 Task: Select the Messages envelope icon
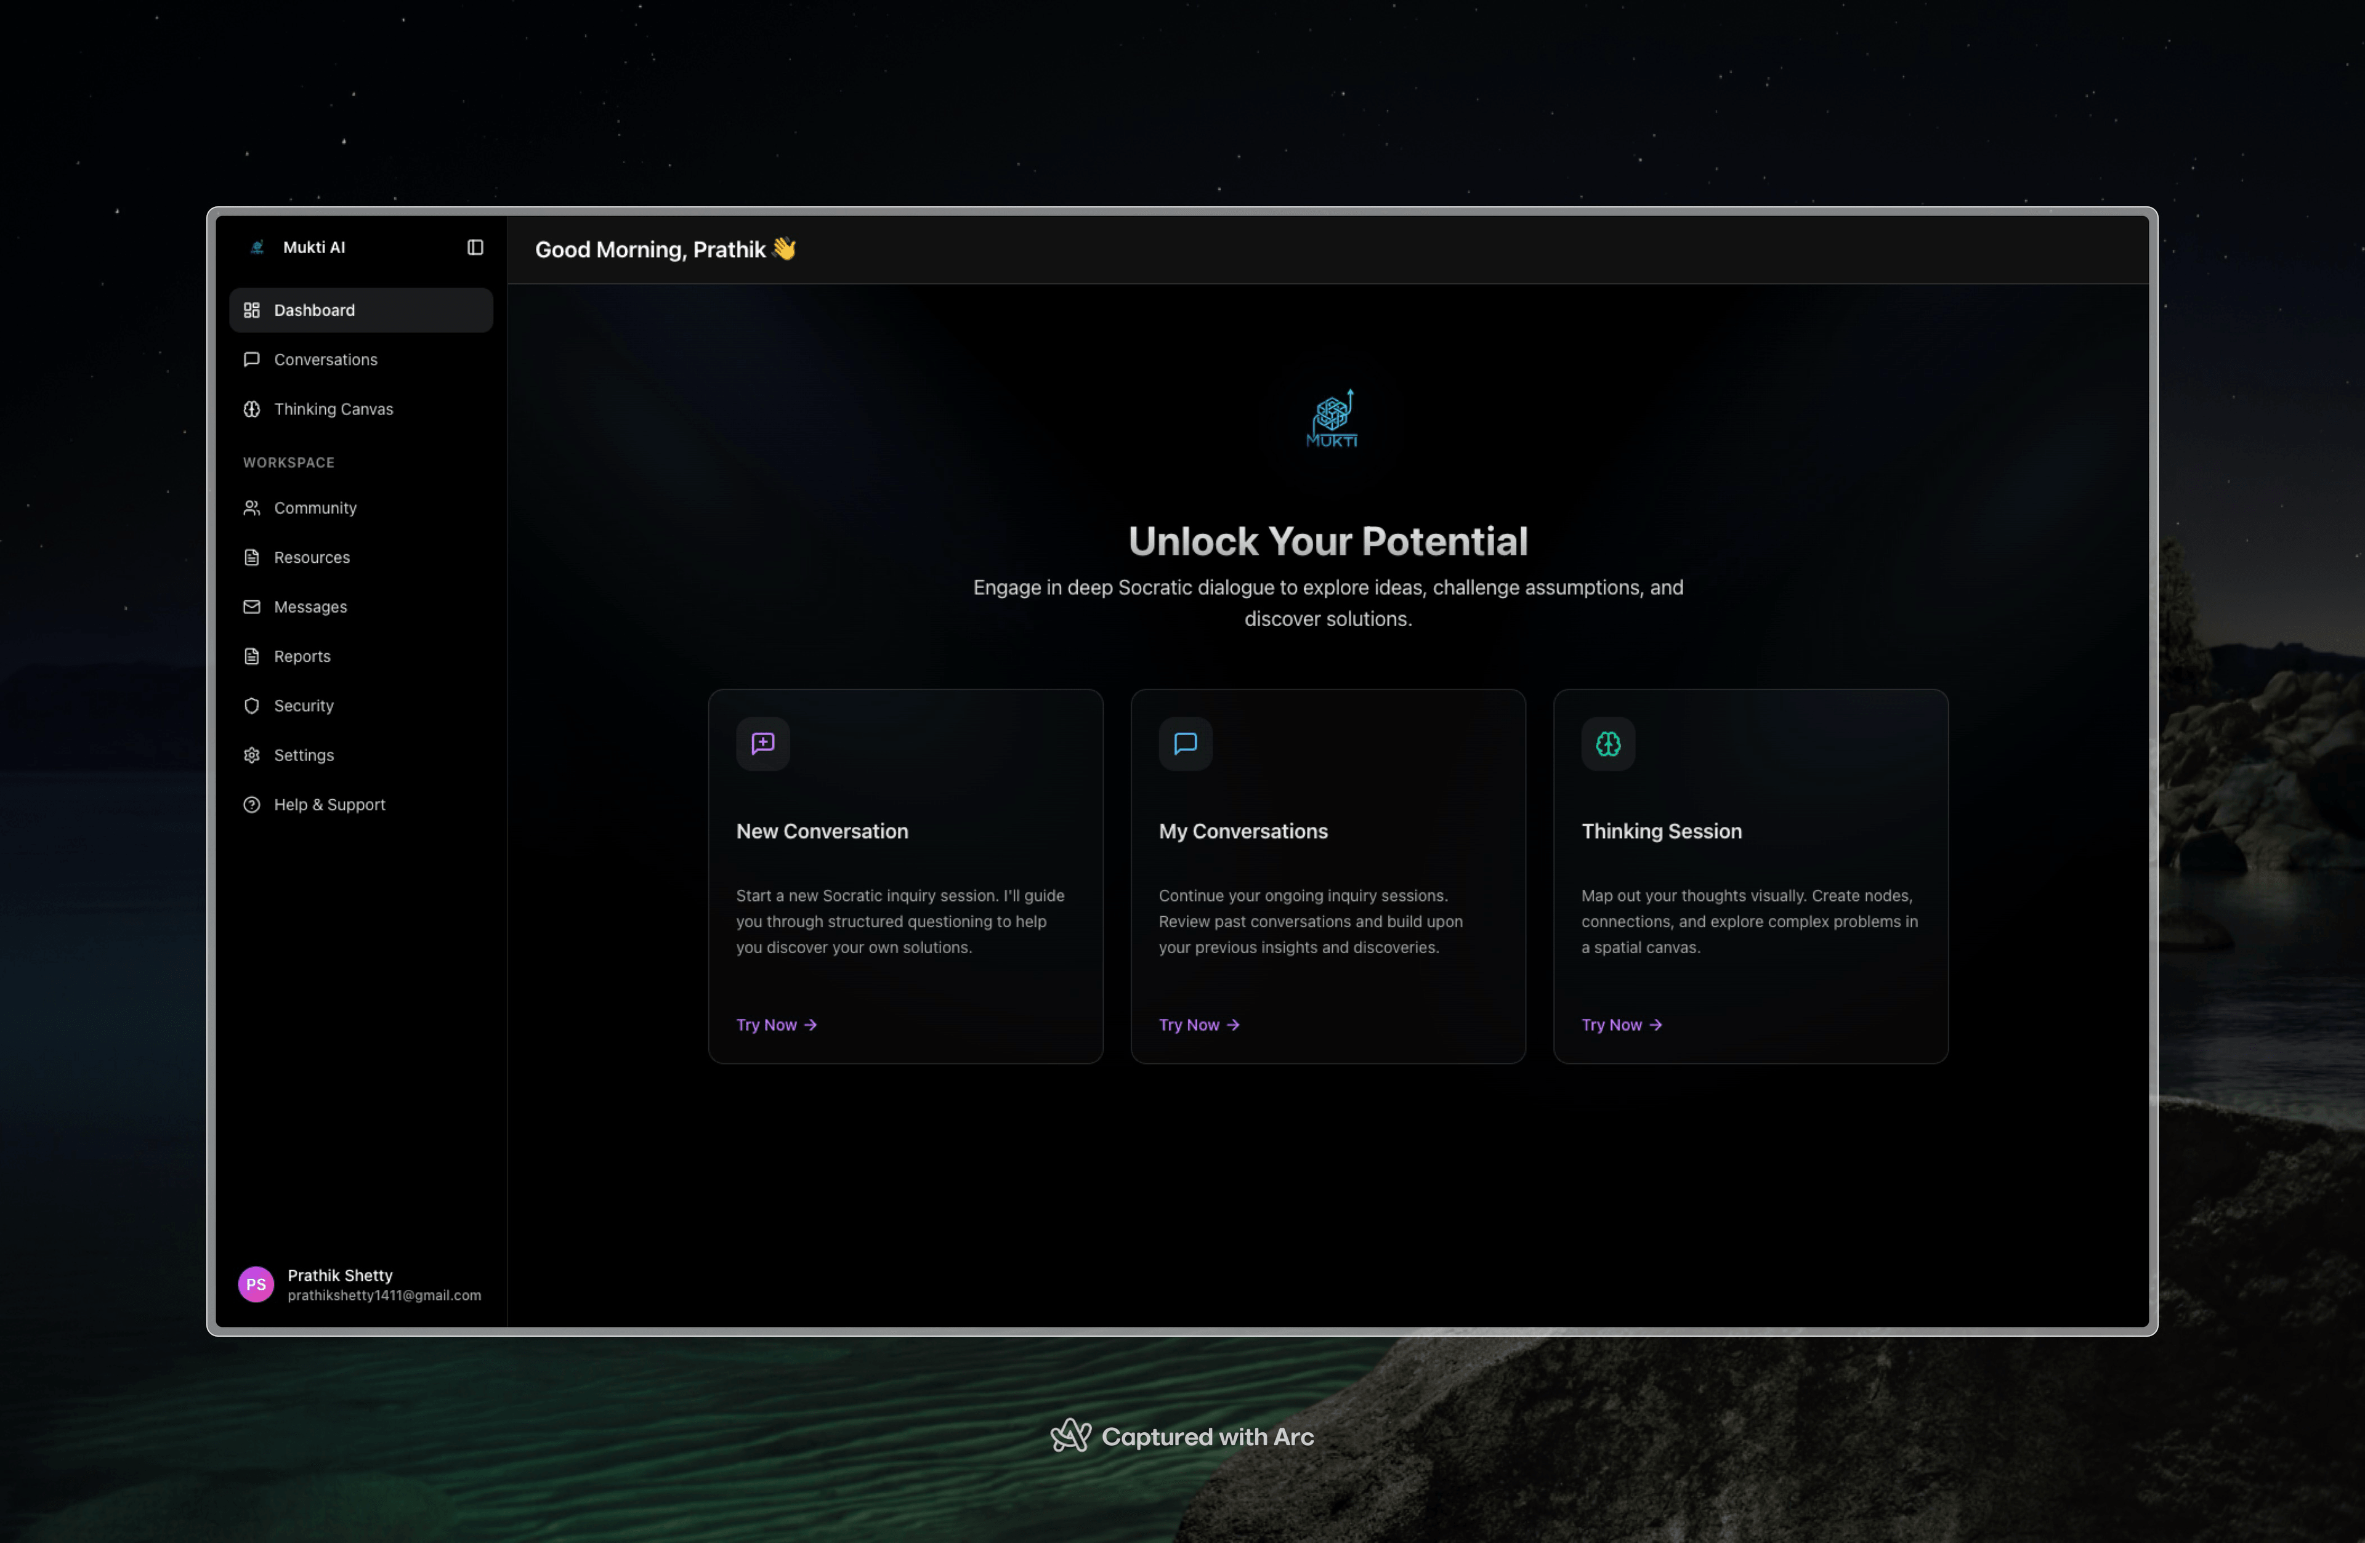coord(251,606)
